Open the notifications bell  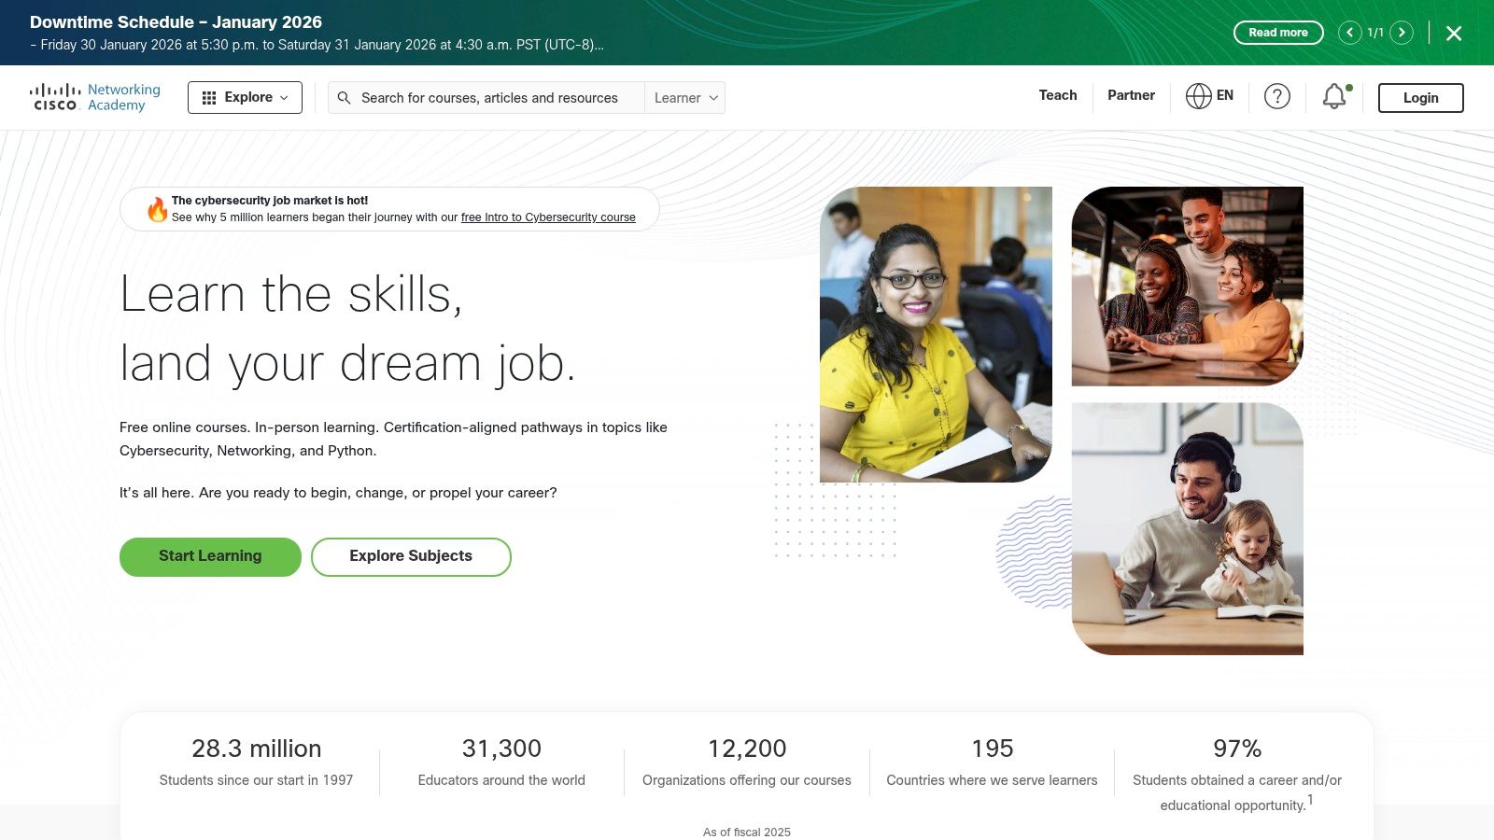point(1333,96)
